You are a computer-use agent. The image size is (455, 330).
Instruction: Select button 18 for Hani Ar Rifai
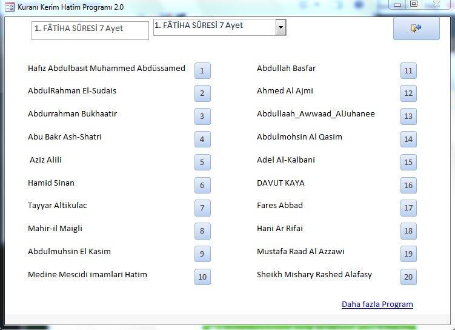408,231
